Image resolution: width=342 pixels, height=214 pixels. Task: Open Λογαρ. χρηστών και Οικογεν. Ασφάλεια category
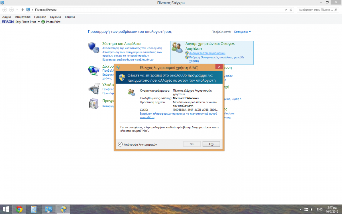pyautogui.click(x=210, y=46)
